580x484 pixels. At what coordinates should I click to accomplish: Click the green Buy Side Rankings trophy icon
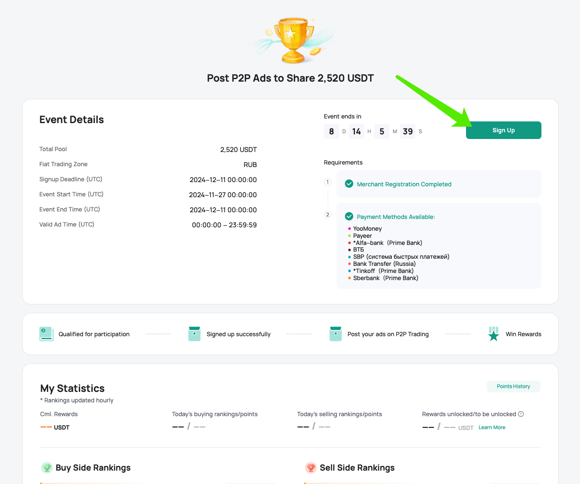(x=47, y=468)
